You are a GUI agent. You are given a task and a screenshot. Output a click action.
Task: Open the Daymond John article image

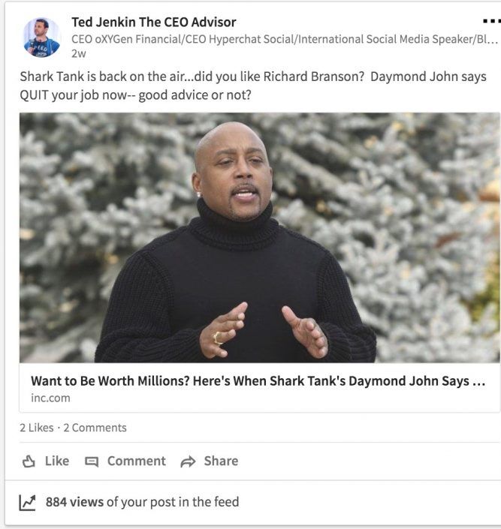point(260,238)
